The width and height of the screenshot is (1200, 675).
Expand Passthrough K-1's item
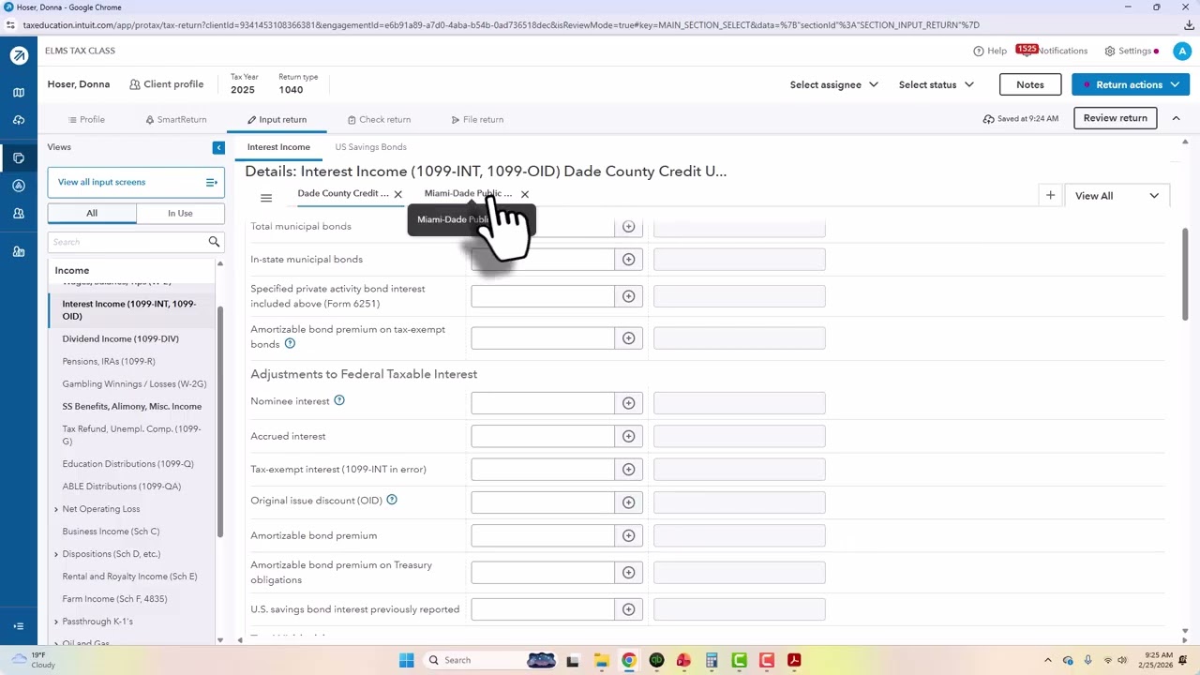[x=56, y=622]
